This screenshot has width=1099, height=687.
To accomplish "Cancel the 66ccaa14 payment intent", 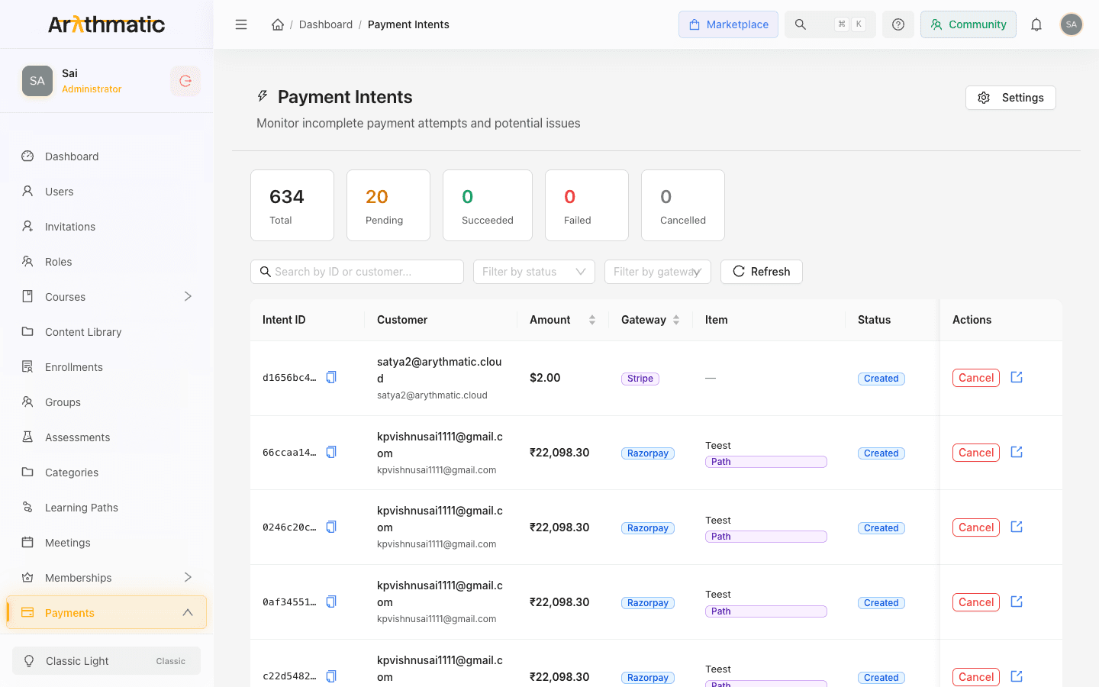I will point(976,453).
